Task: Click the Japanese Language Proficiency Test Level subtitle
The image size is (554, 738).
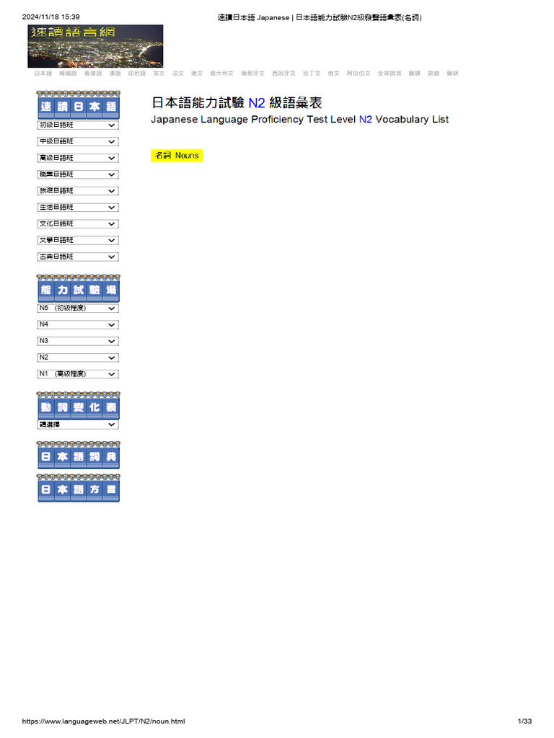Action: (x=300, y=120)
